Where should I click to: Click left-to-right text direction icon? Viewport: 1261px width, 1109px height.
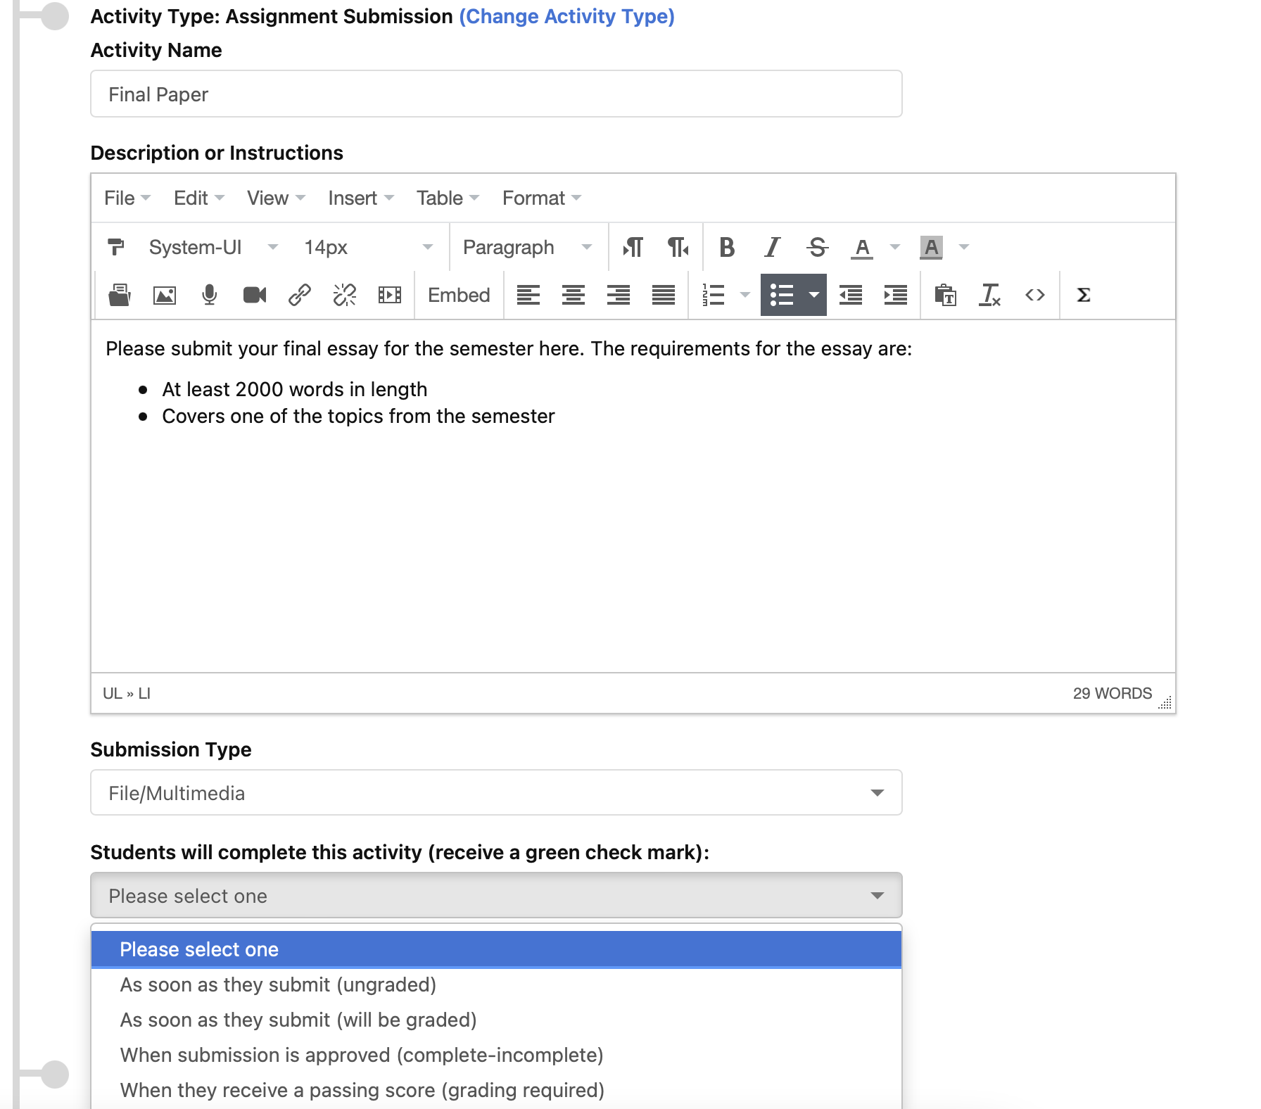(x=633, y=247)
